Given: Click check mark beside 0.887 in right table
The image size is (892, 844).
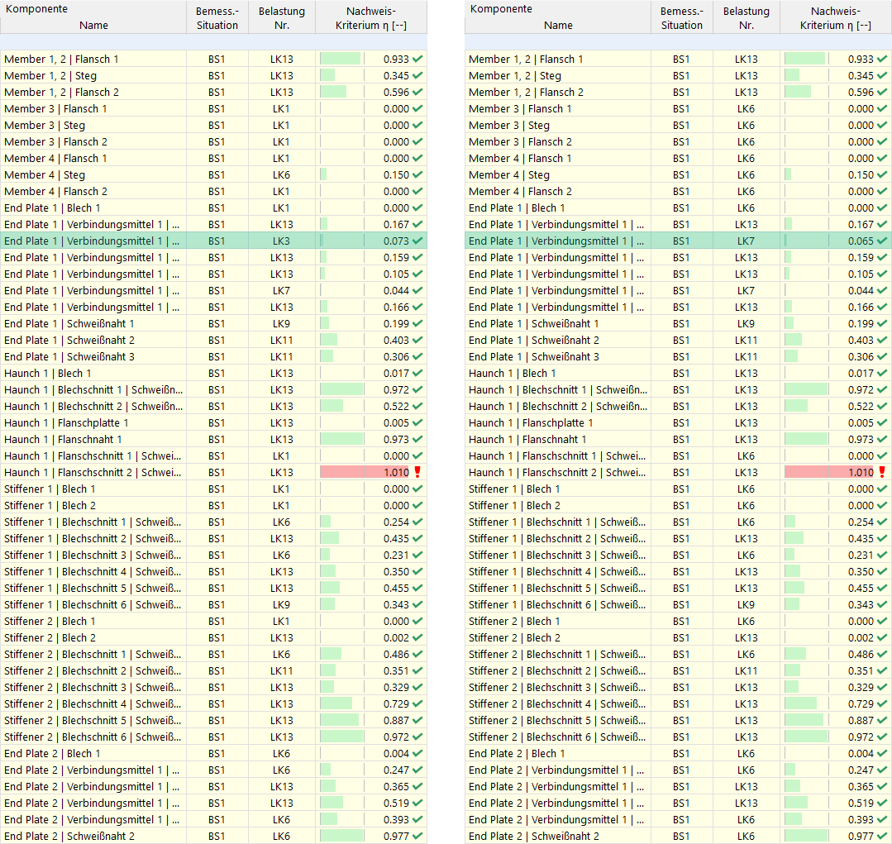Looking at the screenshot, I should (x=882, y=720).
